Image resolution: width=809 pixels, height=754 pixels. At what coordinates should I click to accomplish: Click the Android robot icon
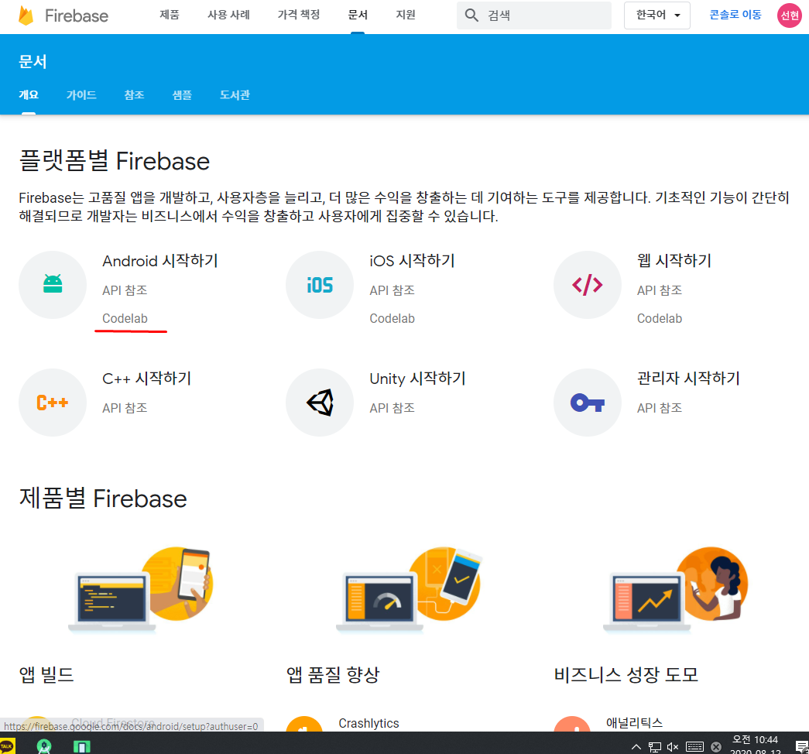click(53, 284)
